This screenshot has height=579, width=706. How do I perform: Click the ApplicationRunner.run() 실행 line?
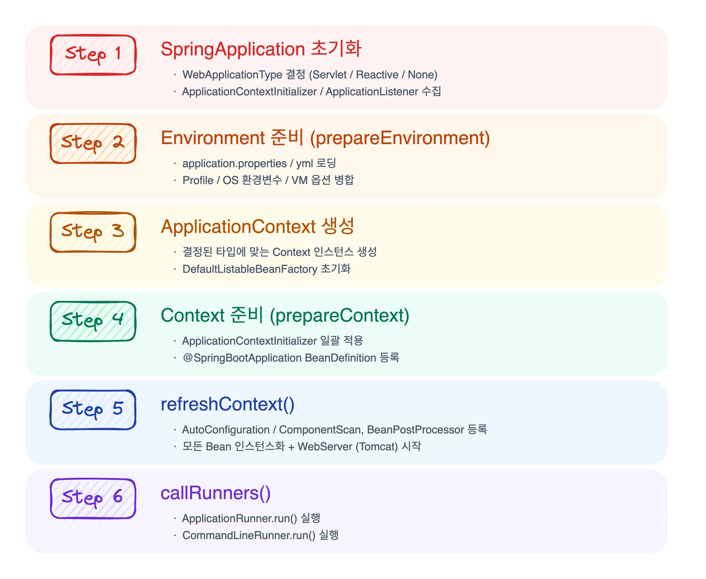[x=251, y=518]
